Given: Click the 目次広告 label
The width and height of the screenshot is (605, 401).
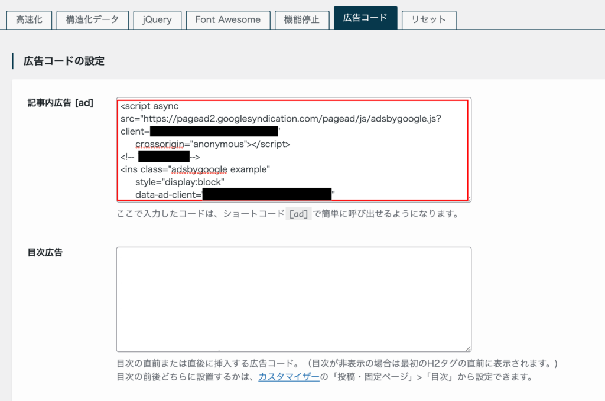Looking at the screenshot, I should coord(45,253).
